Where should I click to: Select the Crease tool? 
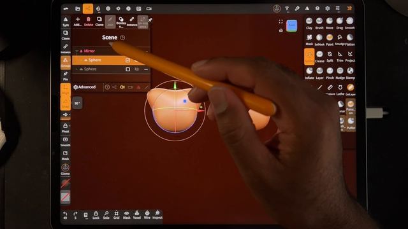pyautogui.click(x=319, y=57)
